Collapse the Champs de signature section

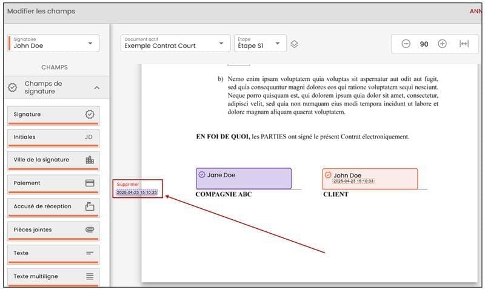pyautogui.click(x=97, y=87)
